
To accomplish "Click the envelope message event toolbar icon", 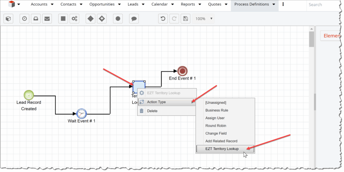I will (47, 19).
